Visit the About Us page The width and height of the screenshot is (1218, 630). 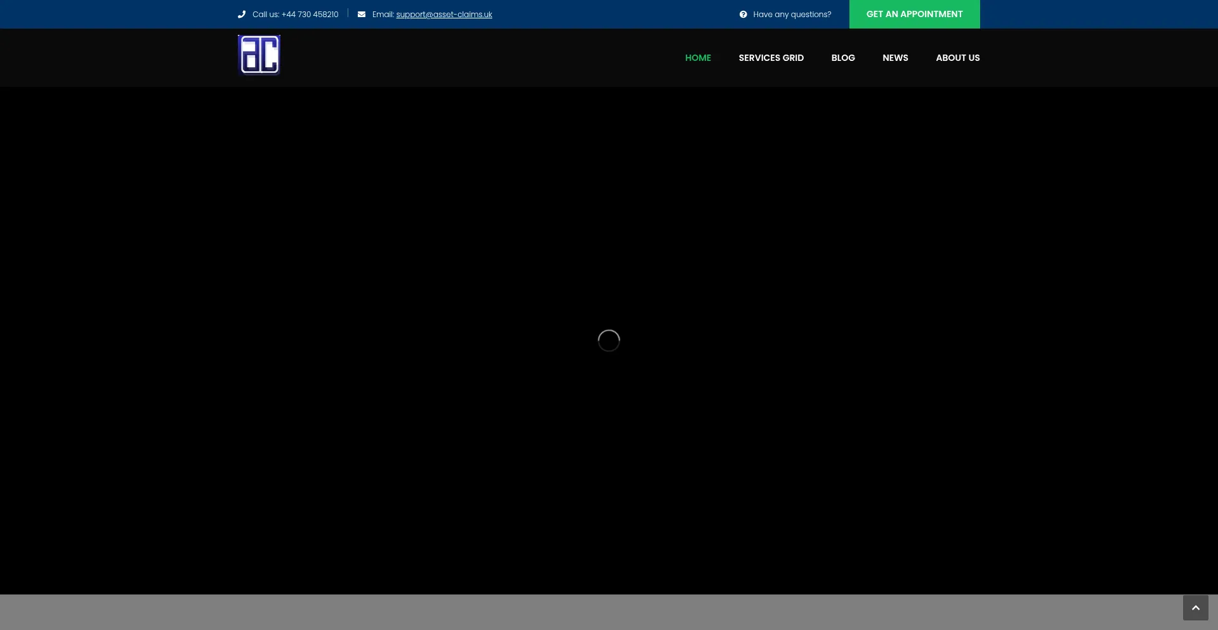957,58
